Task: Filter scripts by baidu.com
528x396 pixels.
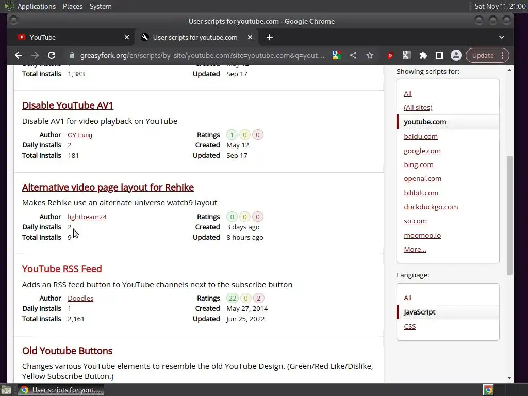Action: pyautogui.click(x=421, y=136)
